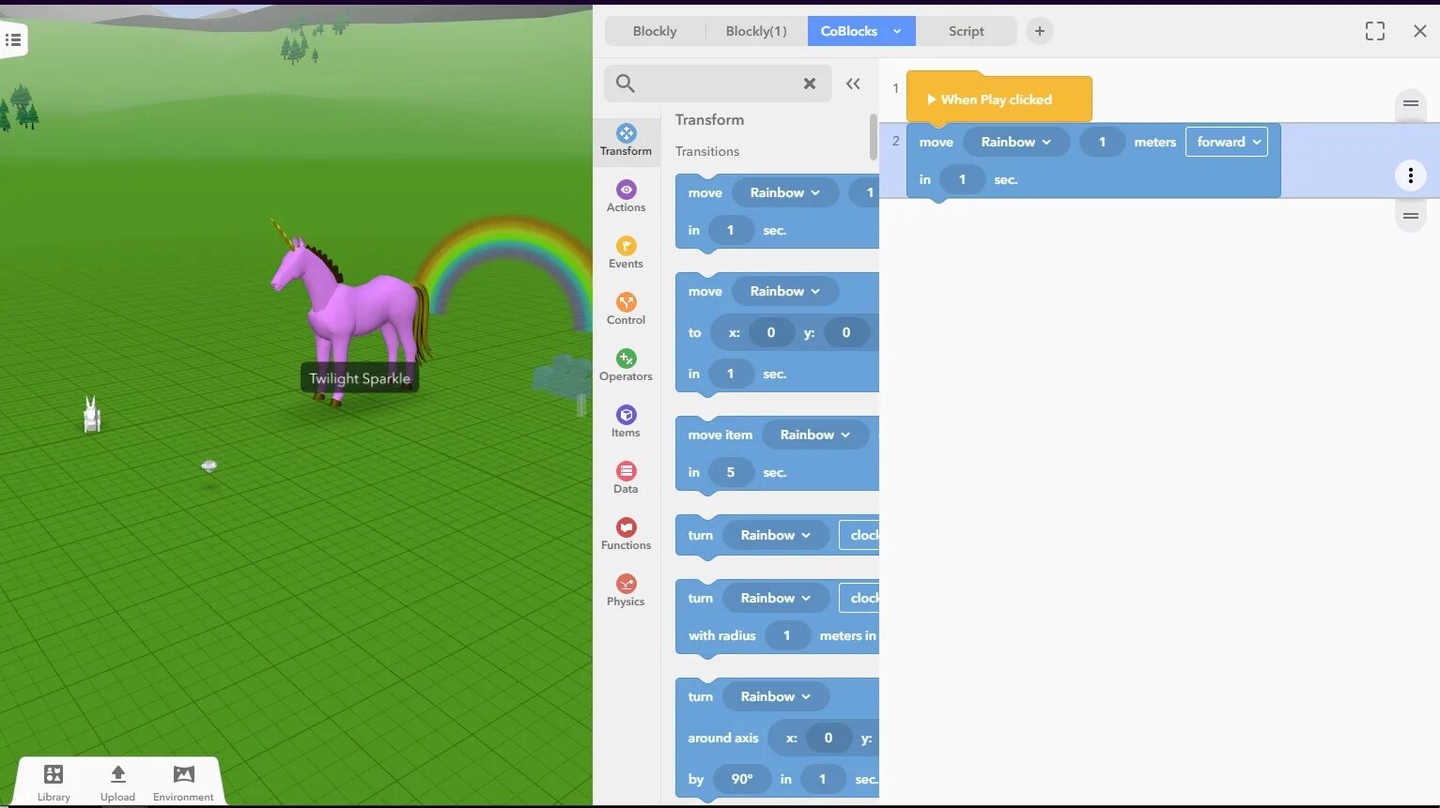Screen dimensions: 1440x808
Task: Click the clockwise dropdown in first turn block
Action: tap(859, 535)
